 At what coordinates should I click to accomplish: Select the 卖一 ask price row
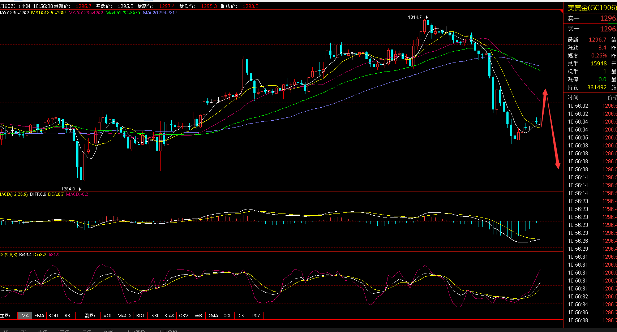[x=590, y=18]
